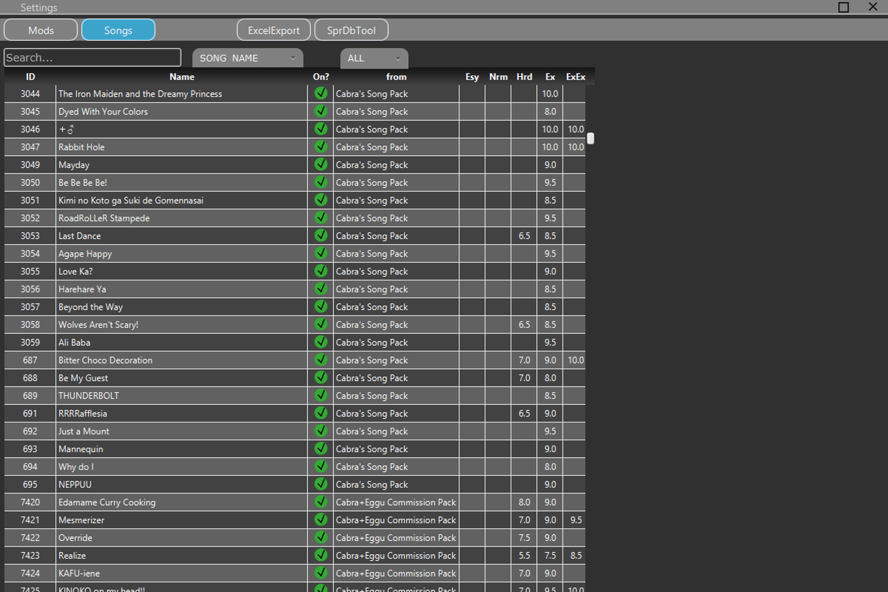Image resolution: width=888 pixels, height=592 pixels.
Task: Click the Search text field
Action: [92, 57]
